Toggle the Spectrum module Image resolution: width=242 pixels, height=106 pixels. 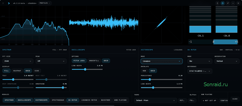pos(9,100)
